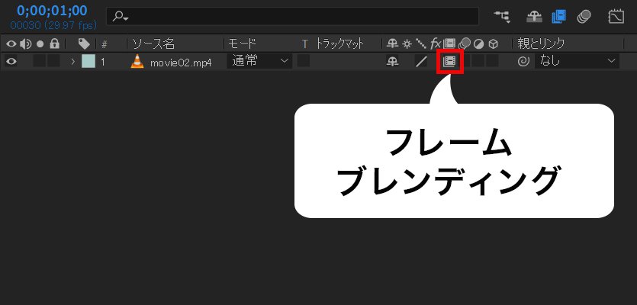Enable frame blending for the composition

point(559,15)
